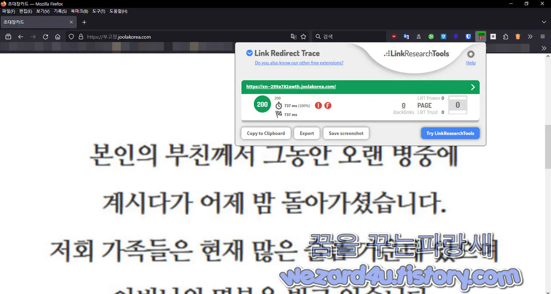Open the blue translate extension icon
This screenshot has width=551, height=294.
[x=406, y=37]
